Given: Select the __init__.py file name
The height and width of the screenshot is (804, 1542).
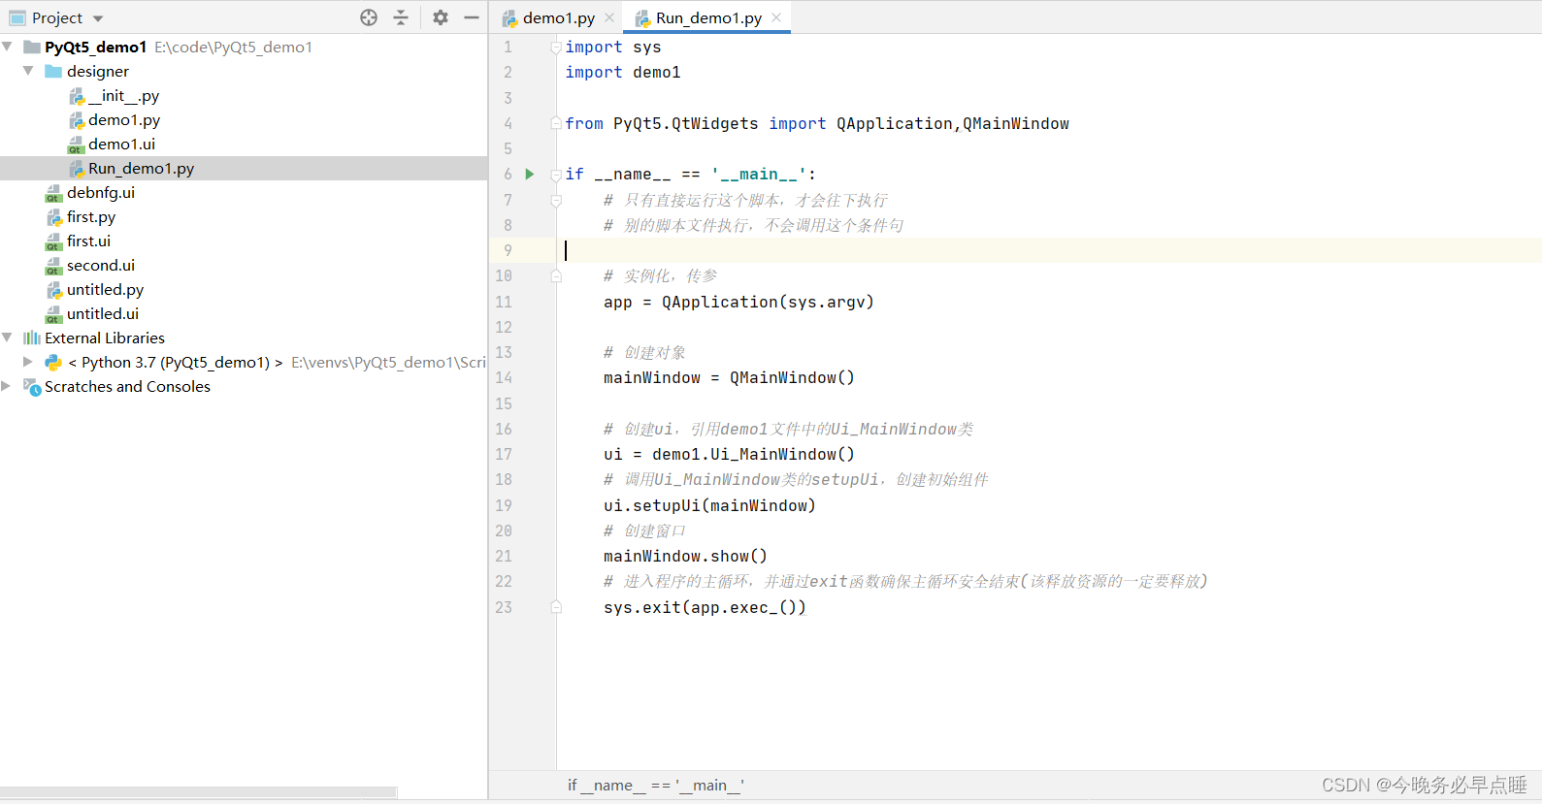Looking at the screenshot, I should (123, 95).
